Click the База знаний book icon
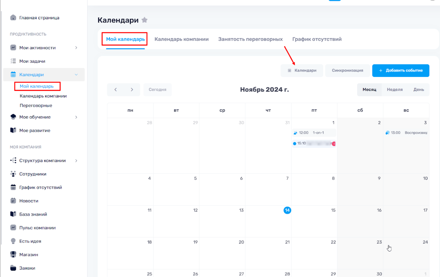The image size is (440, 277). pos(13,214)
